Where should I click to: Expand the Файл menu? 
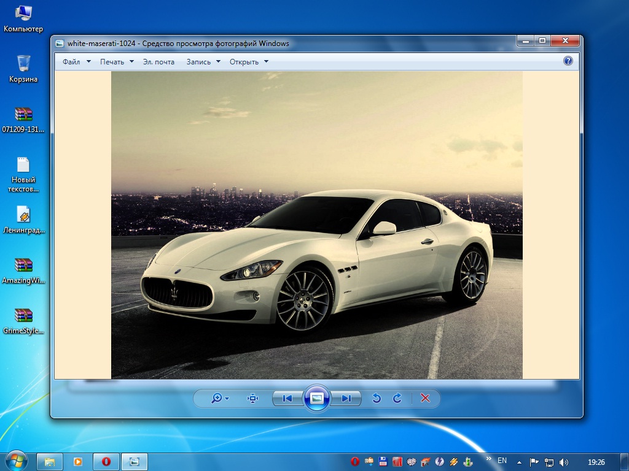(x=76, y=62)
